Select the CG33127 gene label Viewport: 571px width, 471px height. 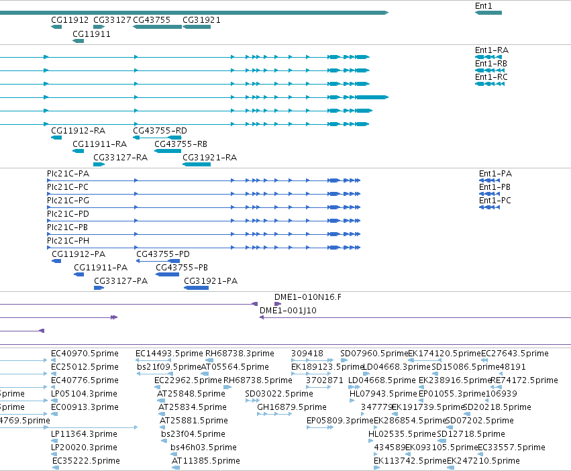pos(112,20)
